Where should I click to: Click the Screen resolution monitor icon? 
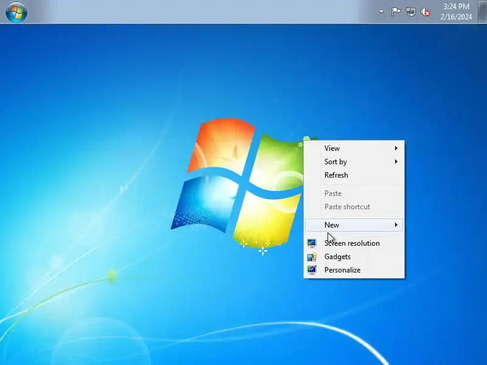[x=312, y=243]
